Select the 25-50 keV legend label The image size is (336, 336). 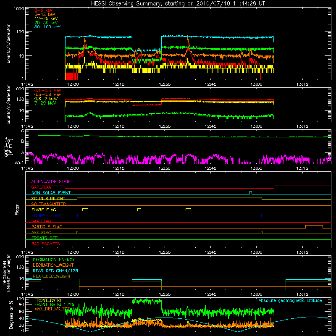(46, 23)
